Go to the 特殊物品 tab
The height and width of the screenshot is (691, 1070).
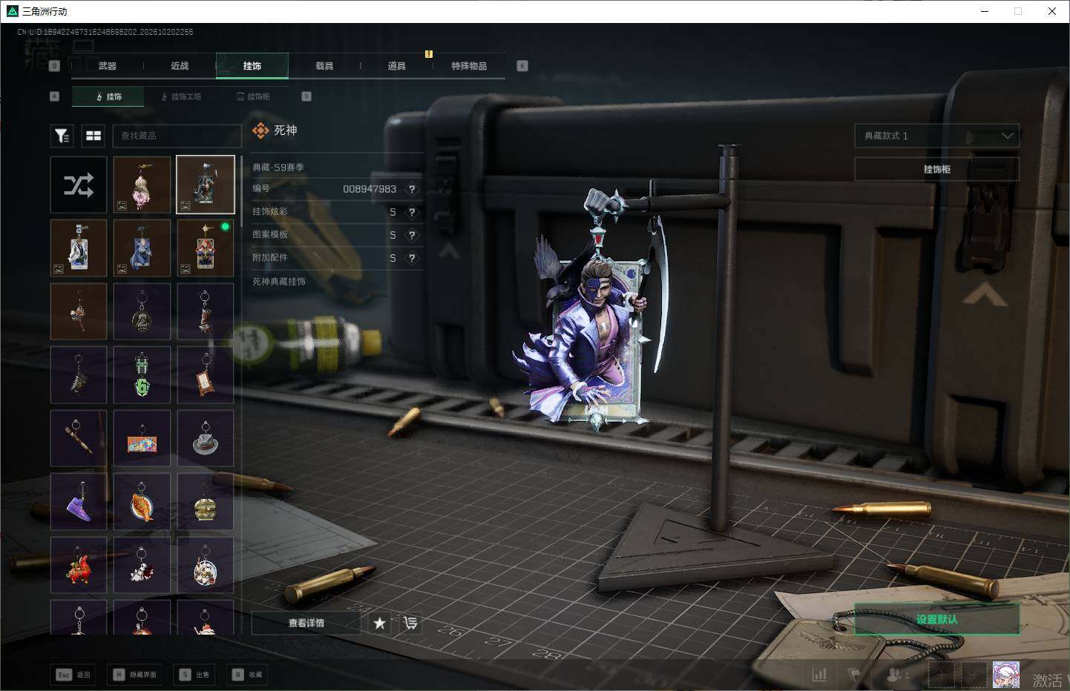click(469, 66)
